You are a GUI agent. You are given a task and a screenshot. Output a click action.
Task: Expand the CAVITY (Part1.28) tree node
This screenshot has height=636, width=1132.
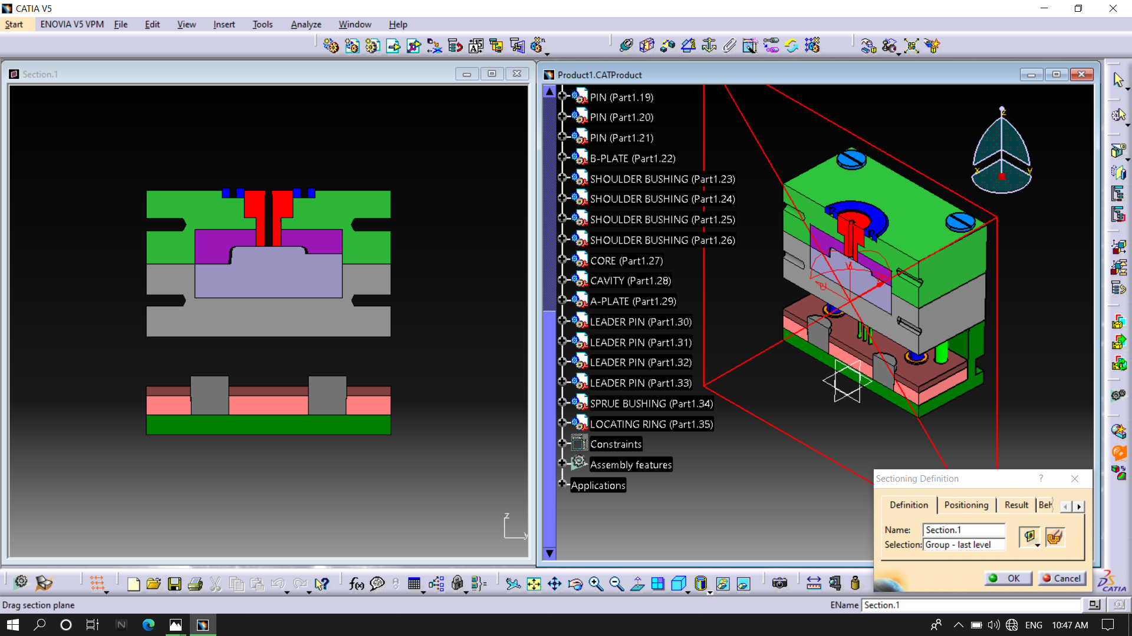(562, 280)
